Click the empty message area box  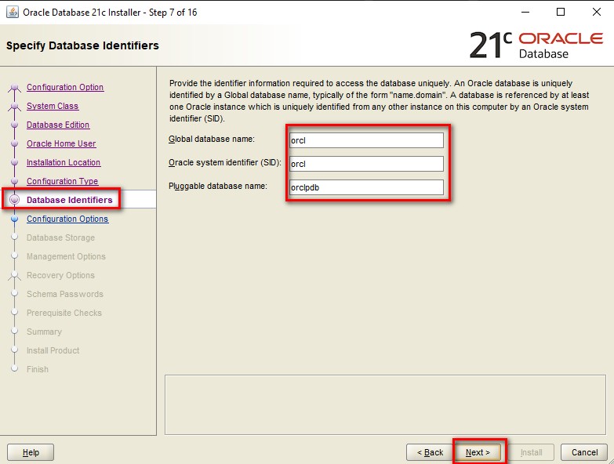(x=385, y=404)
